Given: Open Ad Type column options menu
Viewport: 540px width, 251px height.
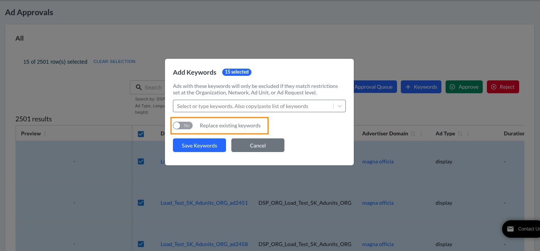Looking at the screenshot, I should coord(468,134).
